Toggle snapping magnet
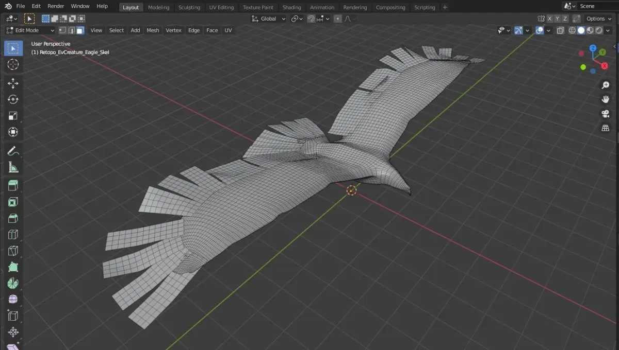Image resolution: width=619 pixels, height=350 pixels. pos(312,19)
